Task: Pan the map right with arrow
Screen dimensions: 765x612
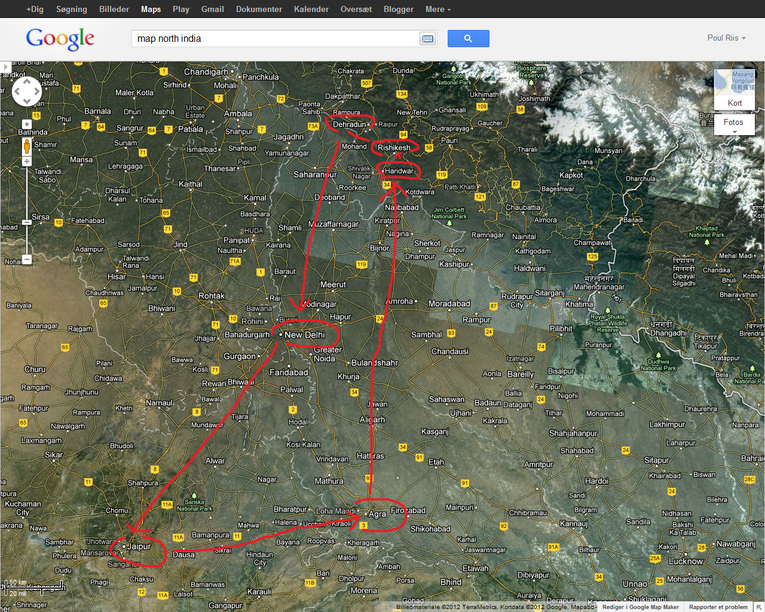Action: 37,91
